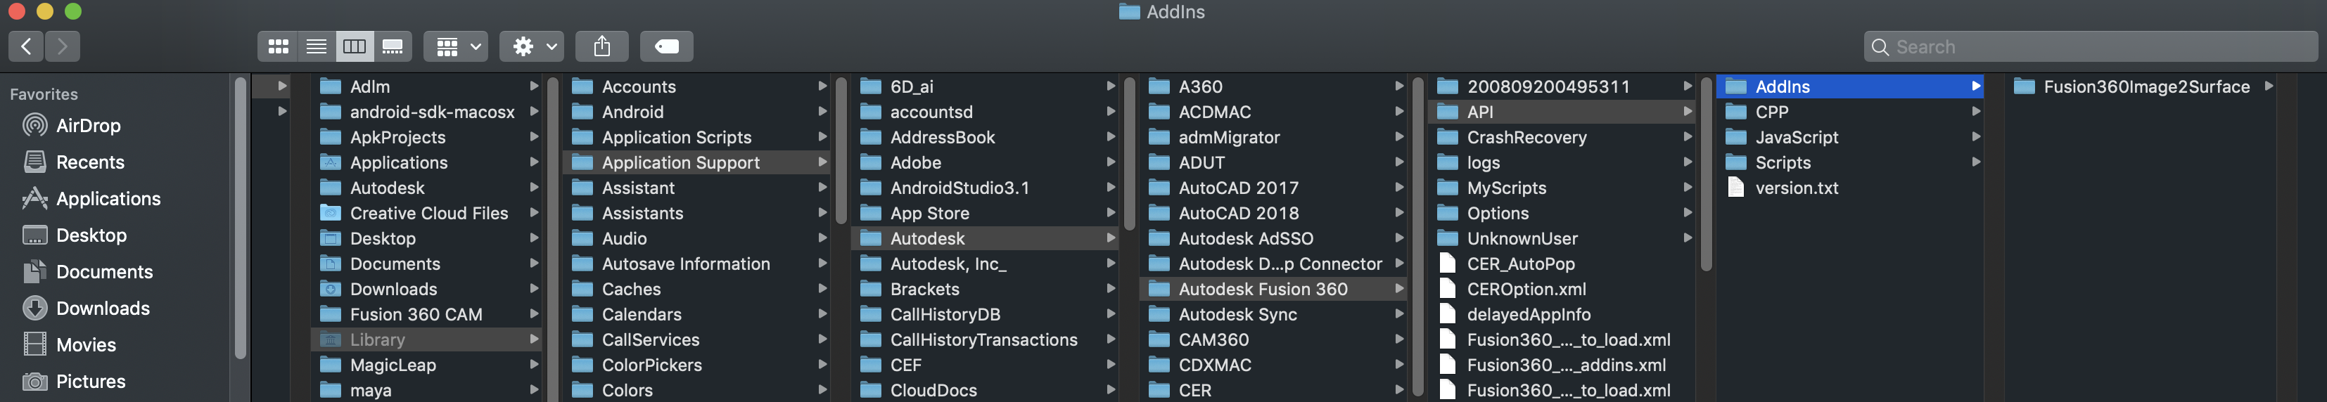Select the AddressBook folder
The image size is (2327, 402).
pyautogui.click(x=985, y=137)
